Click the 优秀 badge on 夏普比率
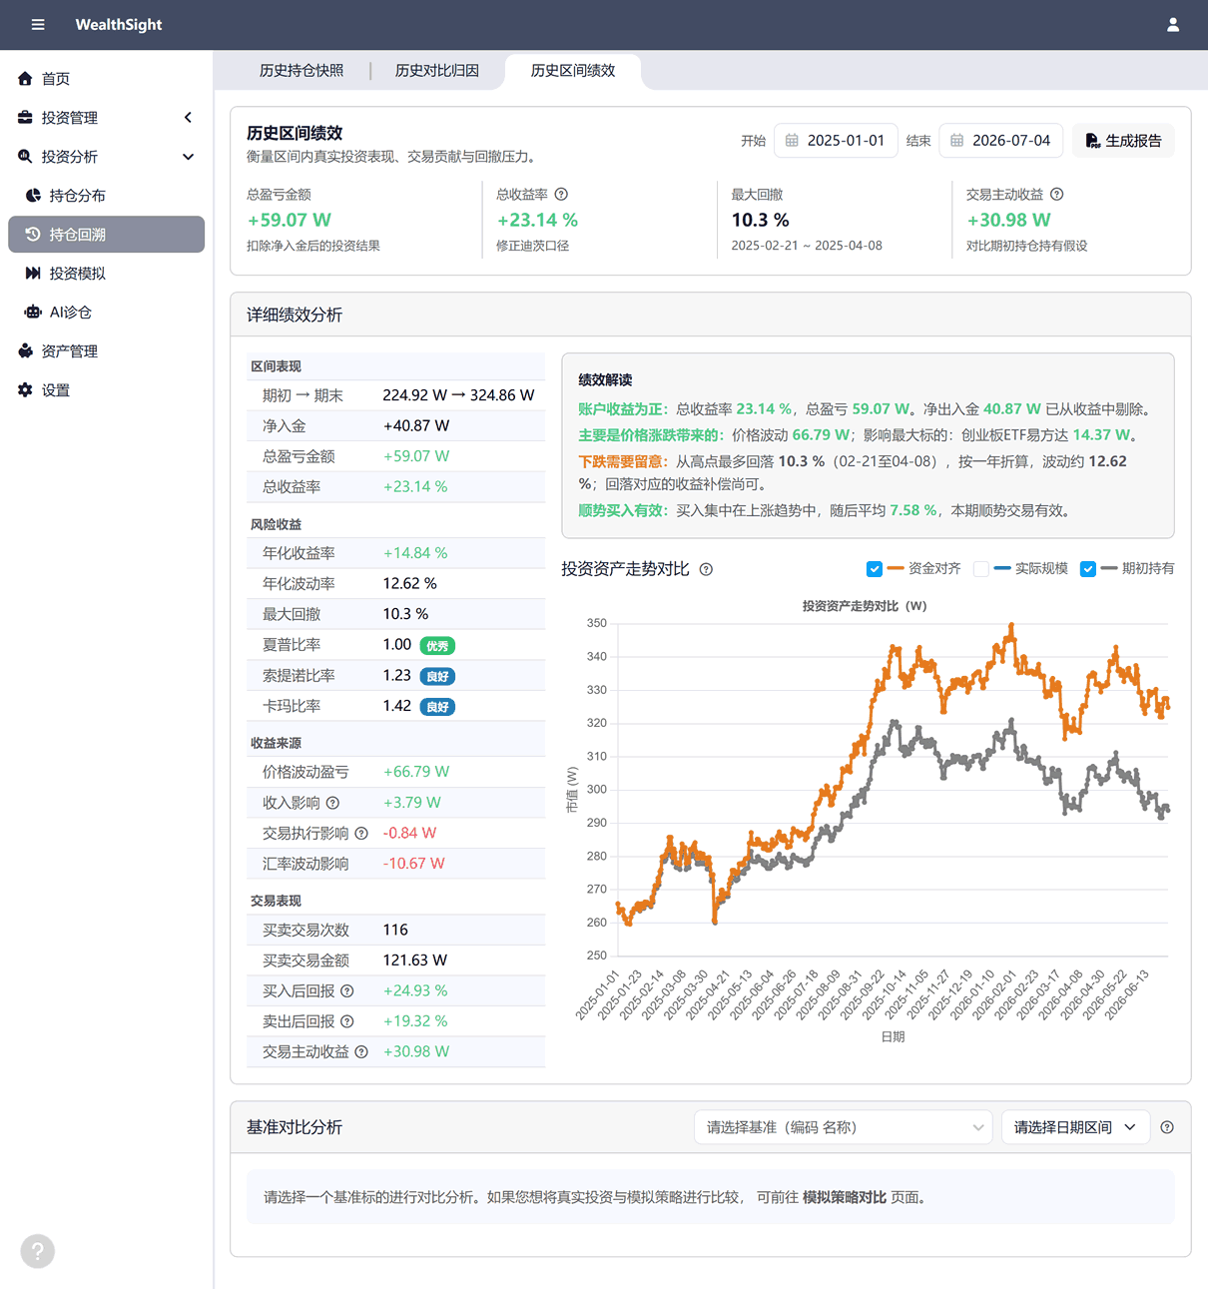Screen dimensions: 1208x1289 [x=437, y=646]
